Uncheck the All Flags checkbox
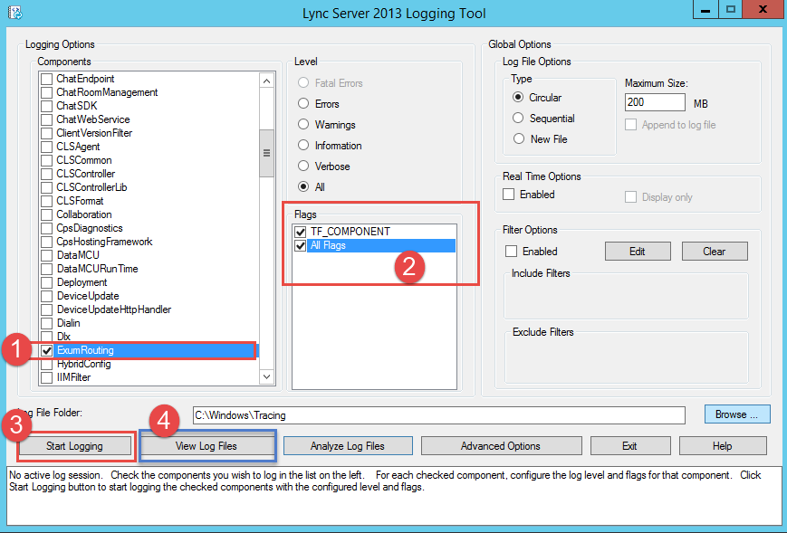Viewport: 787px width, 533px height. [x=300, y=246]
